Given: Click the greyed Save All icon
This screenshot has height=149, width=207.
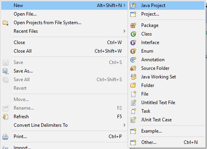Looking at the screenshot, I should (x=5, y=80).
